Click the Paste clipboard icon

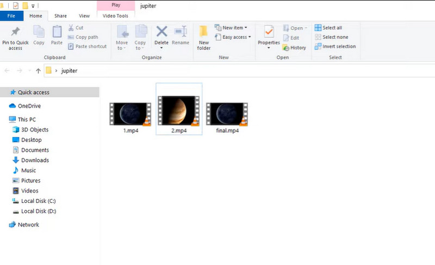pyautogui.click(x=57, y=32)
